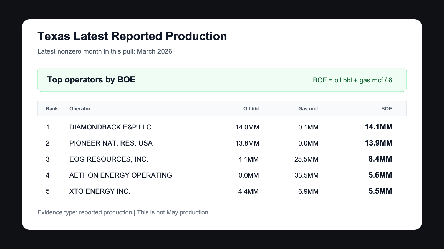The image size is (444, 249).
Task: Click XTO gas value 6.9MM
Action: coord(308,191)
